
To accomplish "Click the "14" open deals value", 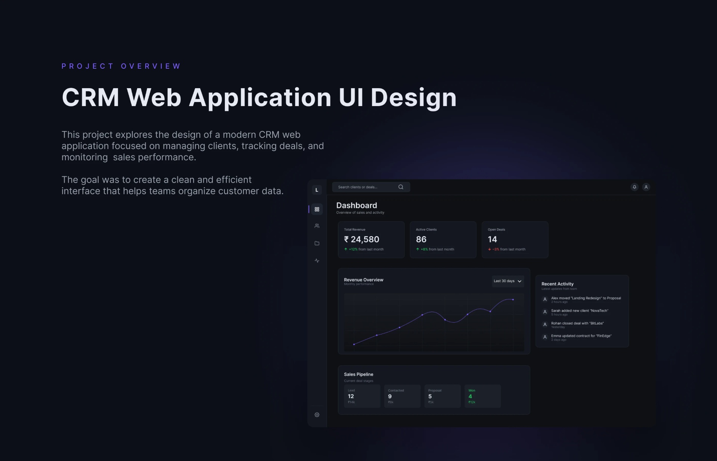I will pos(492,239).
